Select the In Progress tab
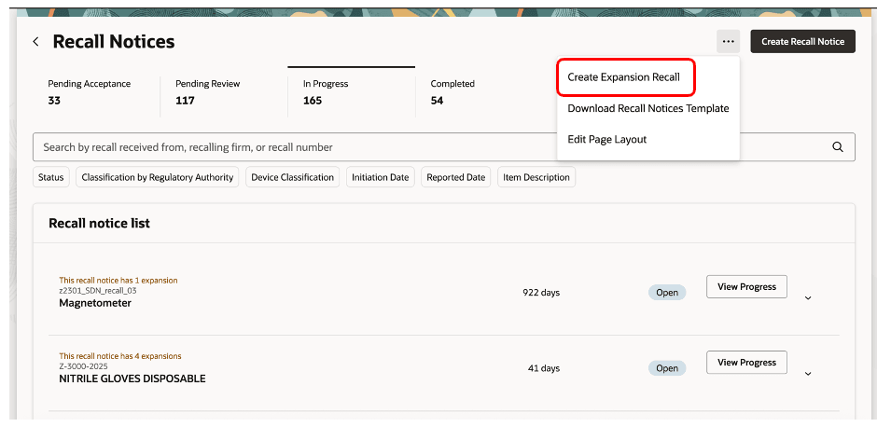The image size is (891, 427). (x=351, y=92)
